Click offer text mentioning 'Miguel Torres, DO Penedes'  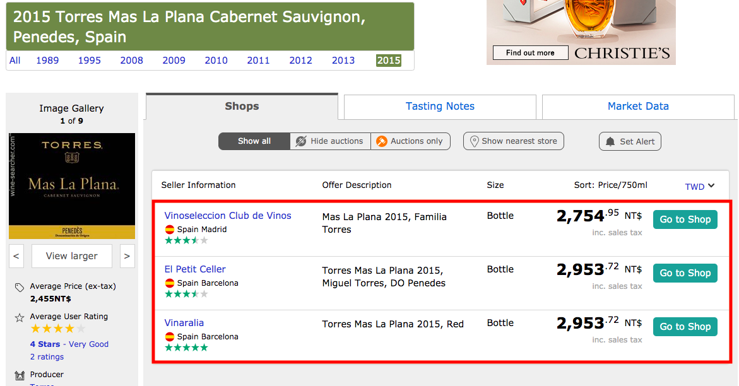tap(384, 277)
